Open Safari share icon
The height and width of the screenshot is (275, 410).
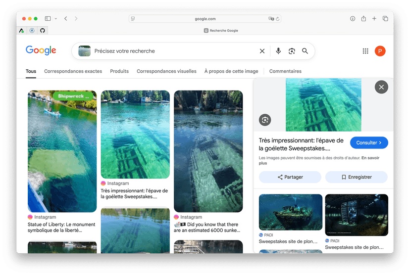pos(363,19)
